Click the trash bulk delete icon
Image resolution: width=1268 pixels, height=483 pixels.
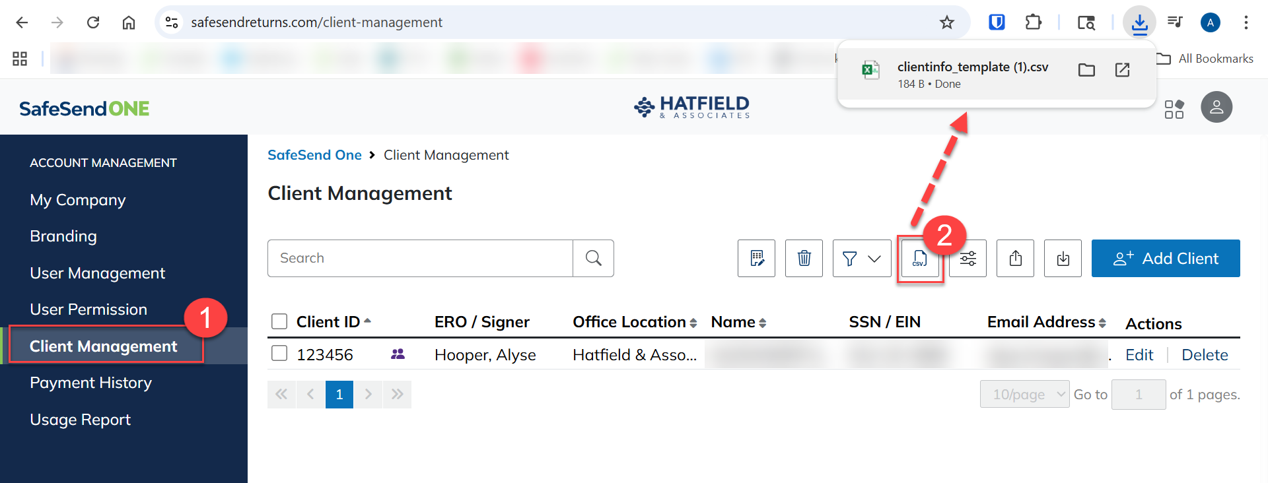point(804,258)
